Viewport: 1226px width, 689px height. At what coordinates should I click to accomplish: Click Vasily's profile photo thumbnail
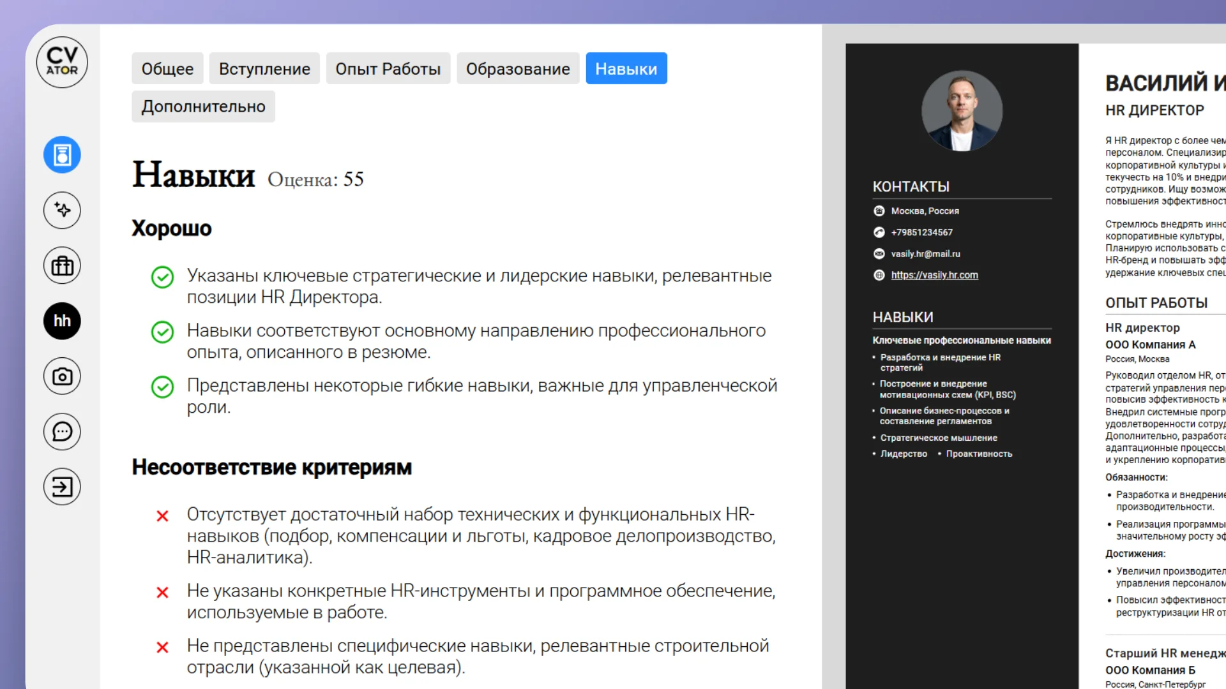[x=962, y=110]
